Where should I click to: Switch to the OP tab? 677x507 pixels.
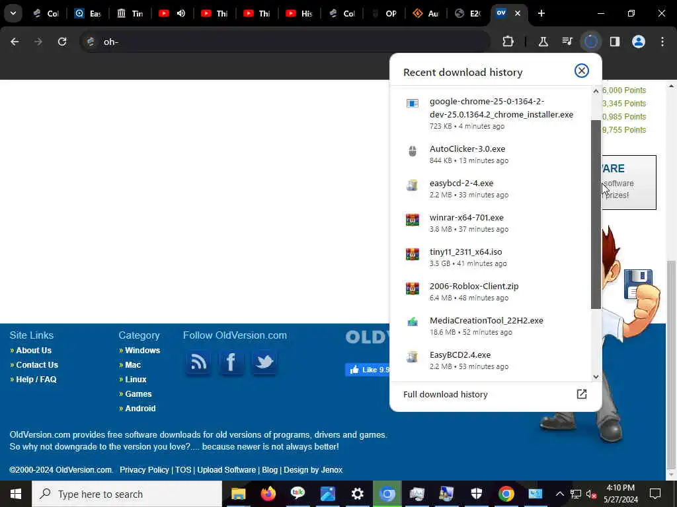(x=384, y=13)
